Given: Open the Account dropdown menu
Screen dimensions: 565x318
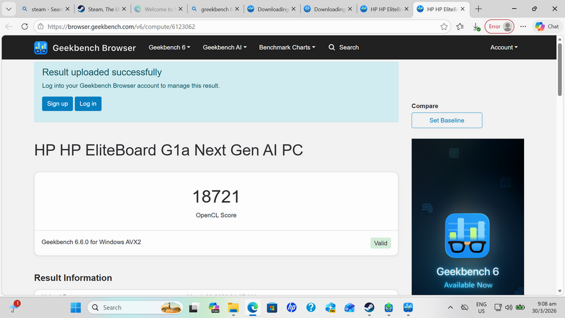Looking at the screenshot, I should (x=504, y=47).
